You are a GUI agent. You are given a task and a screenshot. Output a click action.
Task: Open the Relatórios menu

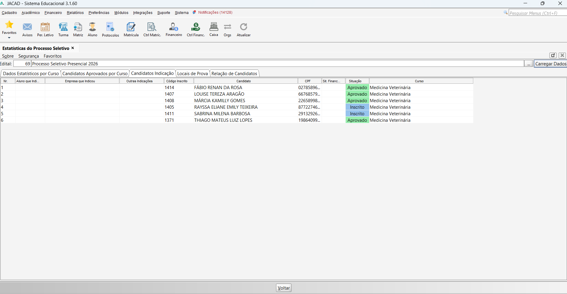[x=75, y=13]
